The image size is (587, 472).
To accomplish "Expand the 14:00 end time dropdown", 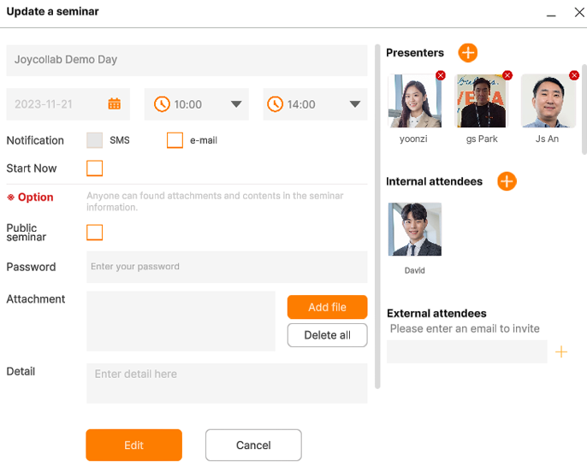I will point(354,104).
